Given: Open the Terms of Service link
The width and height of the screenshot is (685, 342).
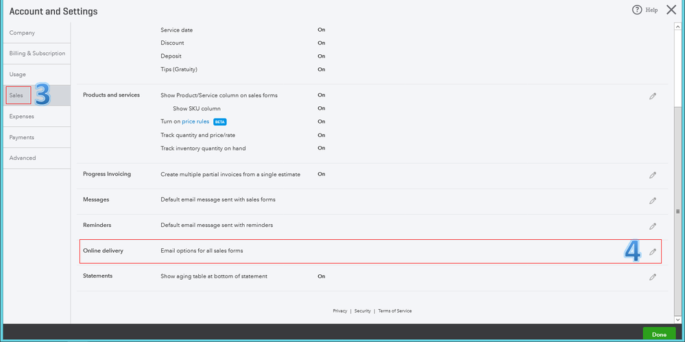Looking at the screenshot, I should coord(394,310).
